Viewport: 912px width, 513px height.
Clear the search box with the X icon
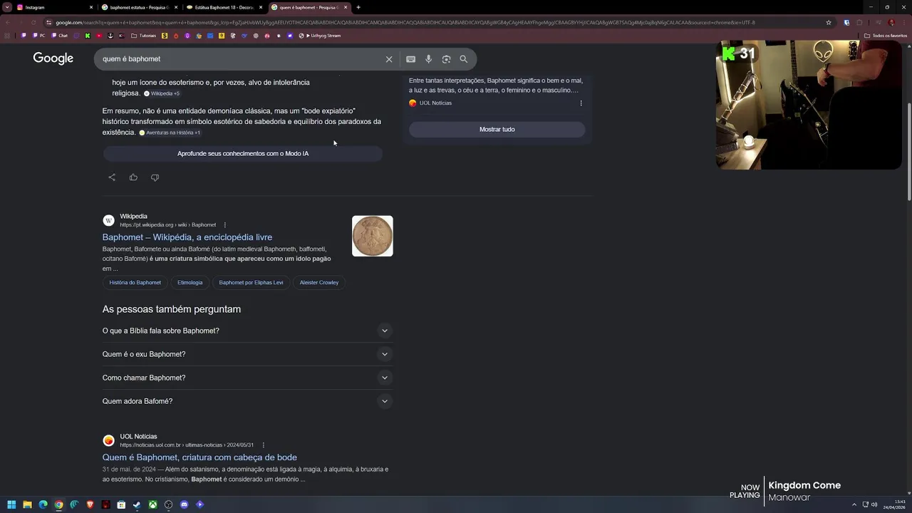tap(389, 59)
